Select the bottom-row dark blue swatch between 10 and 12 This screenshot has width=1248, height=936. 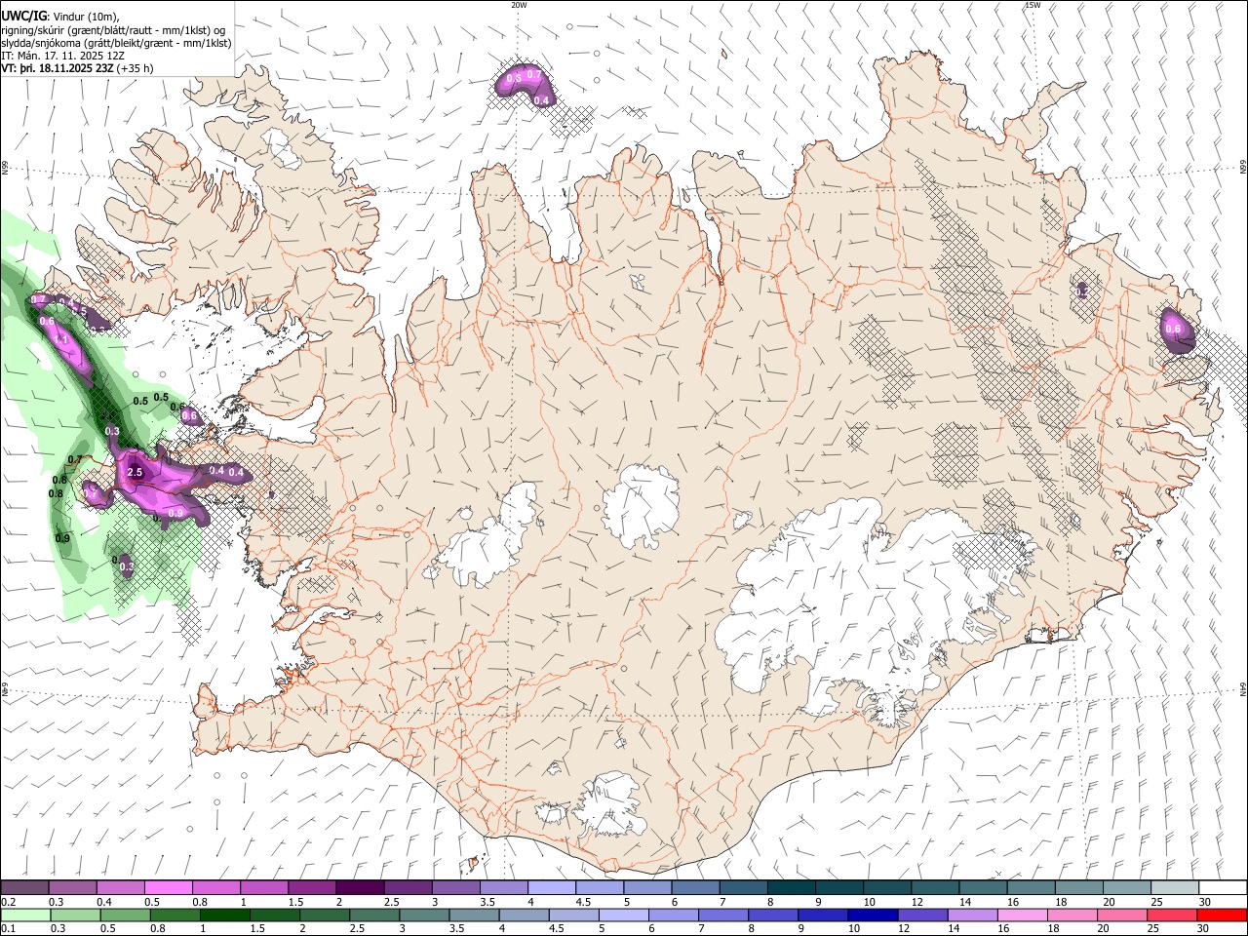tap(871, 915)
